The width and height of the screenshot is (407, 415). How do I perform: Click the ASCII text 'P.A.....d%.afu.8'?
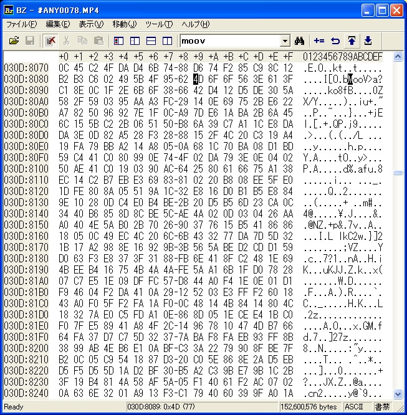coord(343,169)
